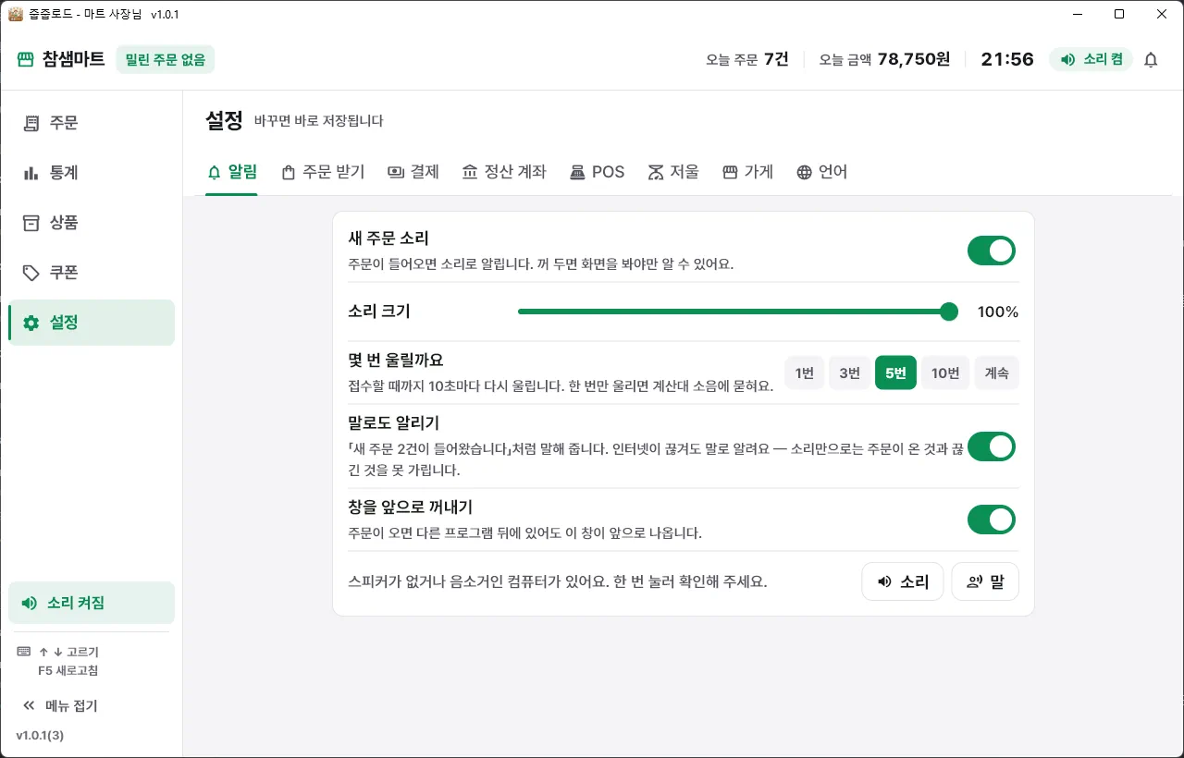The height and width of the screenshot is (758, 1184).
Task: Click the middle of the 소리 크기 slider track
Action: (x=738, y=312)
